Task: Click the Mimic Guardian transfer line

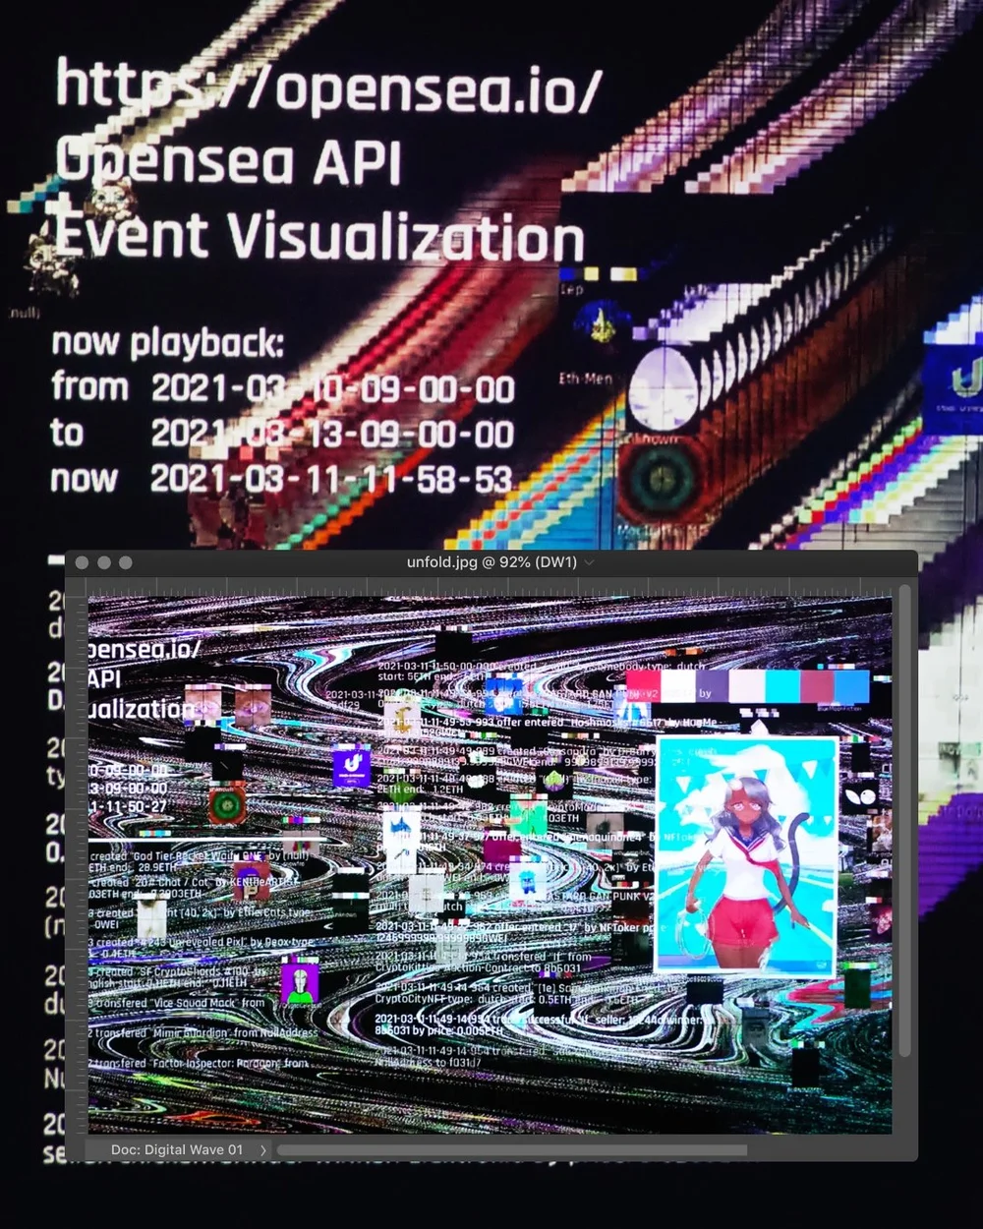Action: 203,1032
